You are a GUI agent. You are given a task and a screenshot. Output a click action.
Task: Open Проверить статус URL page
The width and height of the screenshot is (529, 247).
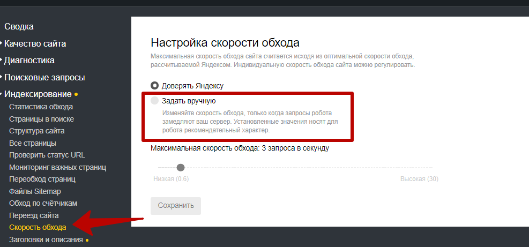(x=47, y=155)
